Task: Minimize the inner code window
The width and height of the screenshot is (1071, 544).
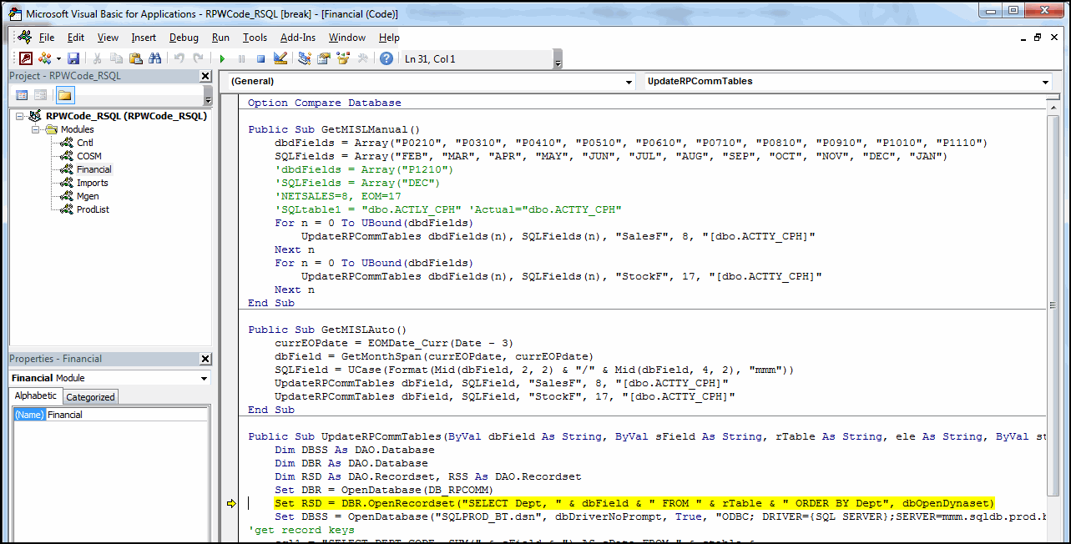Action: (1023, 38)
